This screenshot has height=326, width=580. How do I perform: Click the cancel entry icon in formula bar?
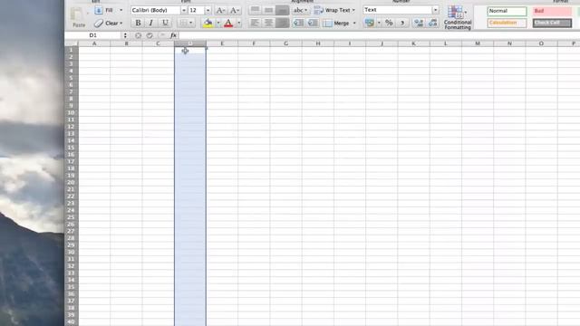pos(138,35)
